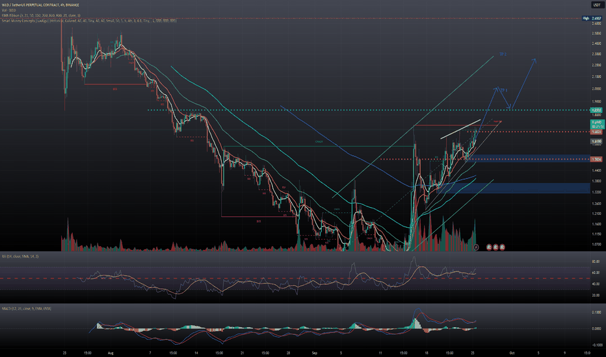Click the TP 2 text annotation
Screen dimensions: 606x357
click(x=503, y=55)
